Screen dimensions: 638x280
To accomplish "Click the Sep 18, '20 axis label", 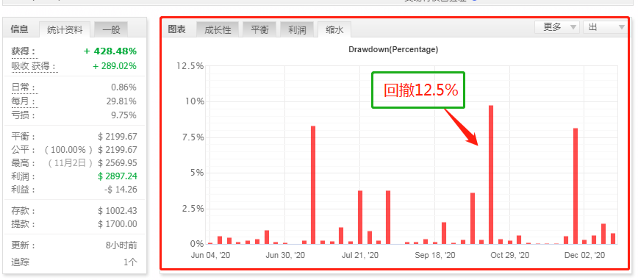I will coord(435,256).
